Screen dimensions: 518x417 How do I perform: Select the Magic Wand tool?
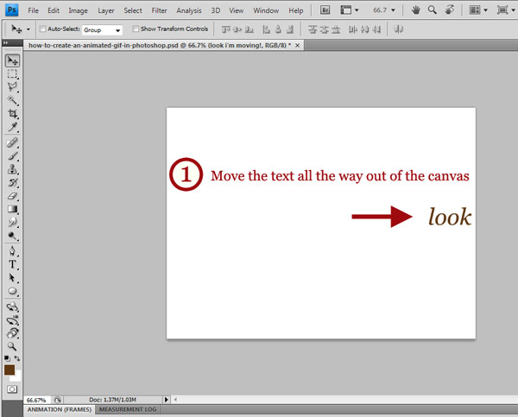(13, 100)
